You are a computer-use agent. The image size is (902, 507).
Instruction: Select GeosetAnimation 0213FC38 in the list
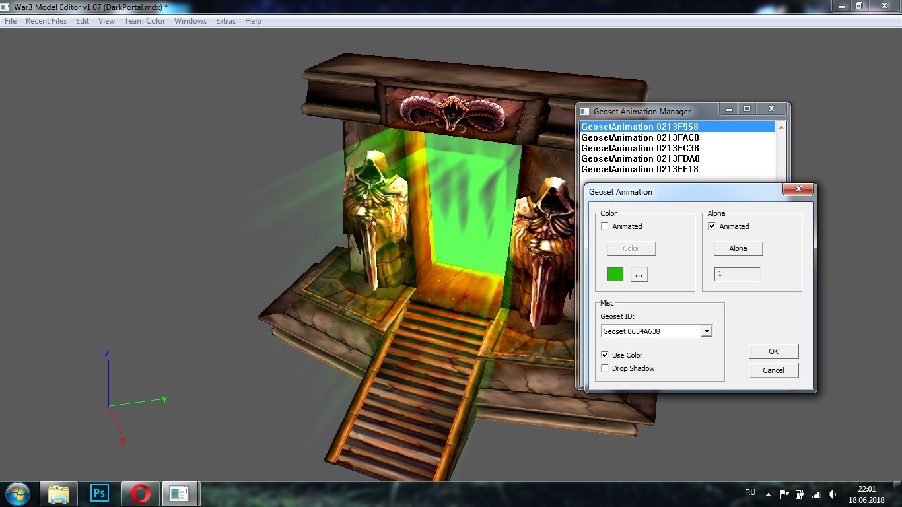(x=677, y=148)
